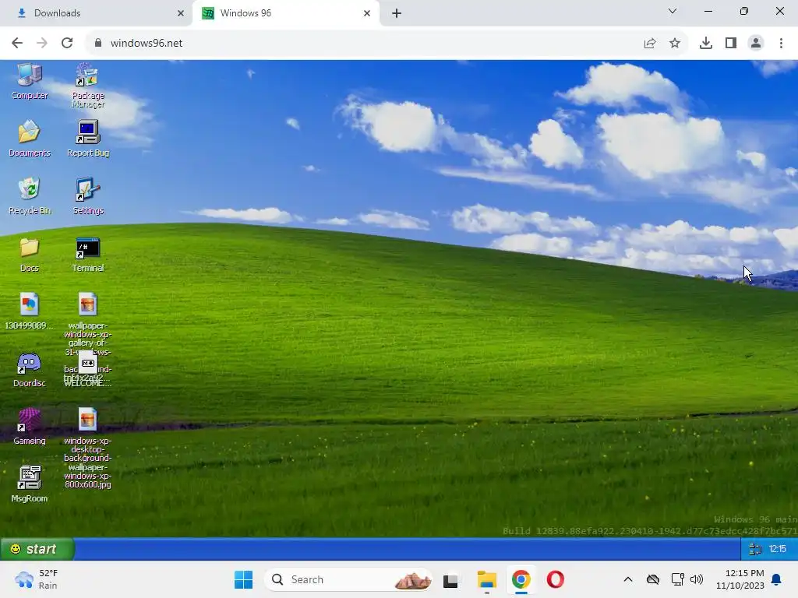Open File Explorer from taskbar
This screenshot has width=798, height=598.
point(486,579)
